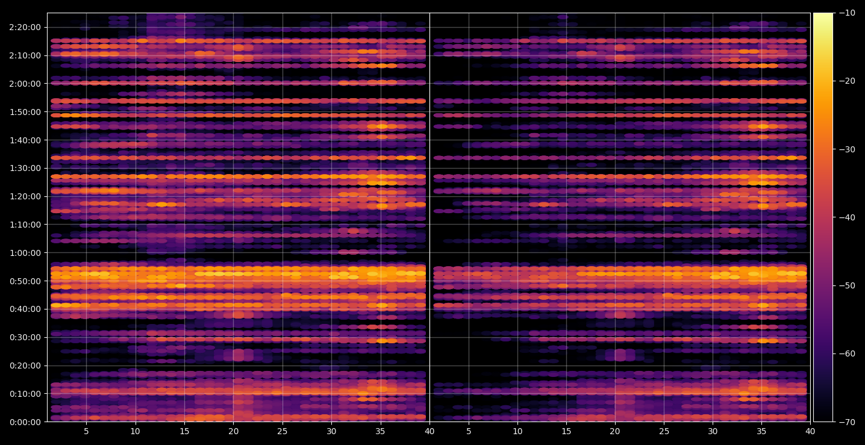Click x-axis label 35 under left heatmap
The image size is (865, 445).
(381, 432)
